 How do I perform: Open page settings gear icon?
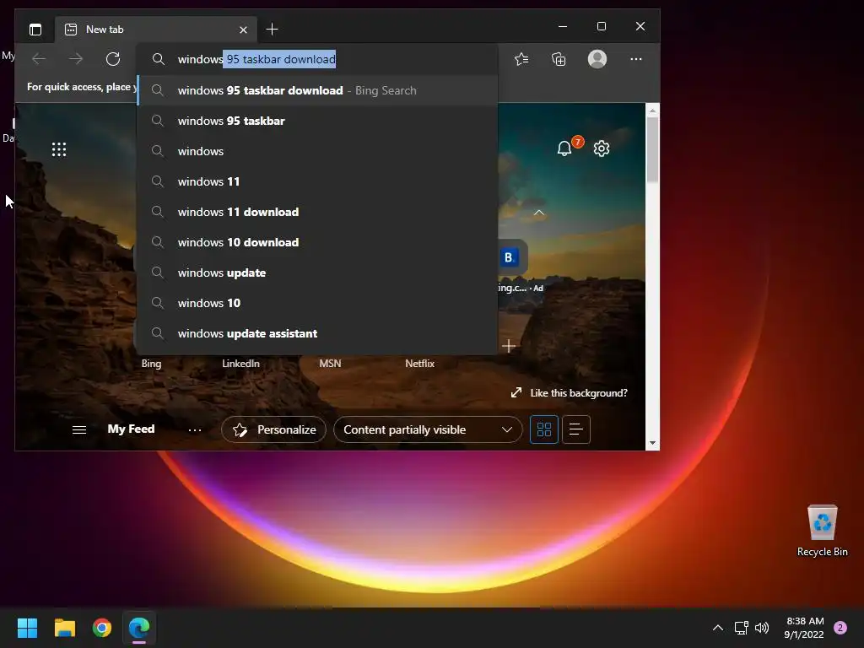[601, 148]
